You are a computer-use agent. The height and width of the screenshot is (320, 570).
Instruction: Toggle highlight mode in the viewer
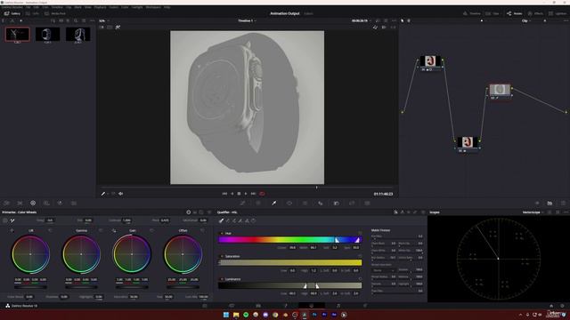tap(118, 28)
